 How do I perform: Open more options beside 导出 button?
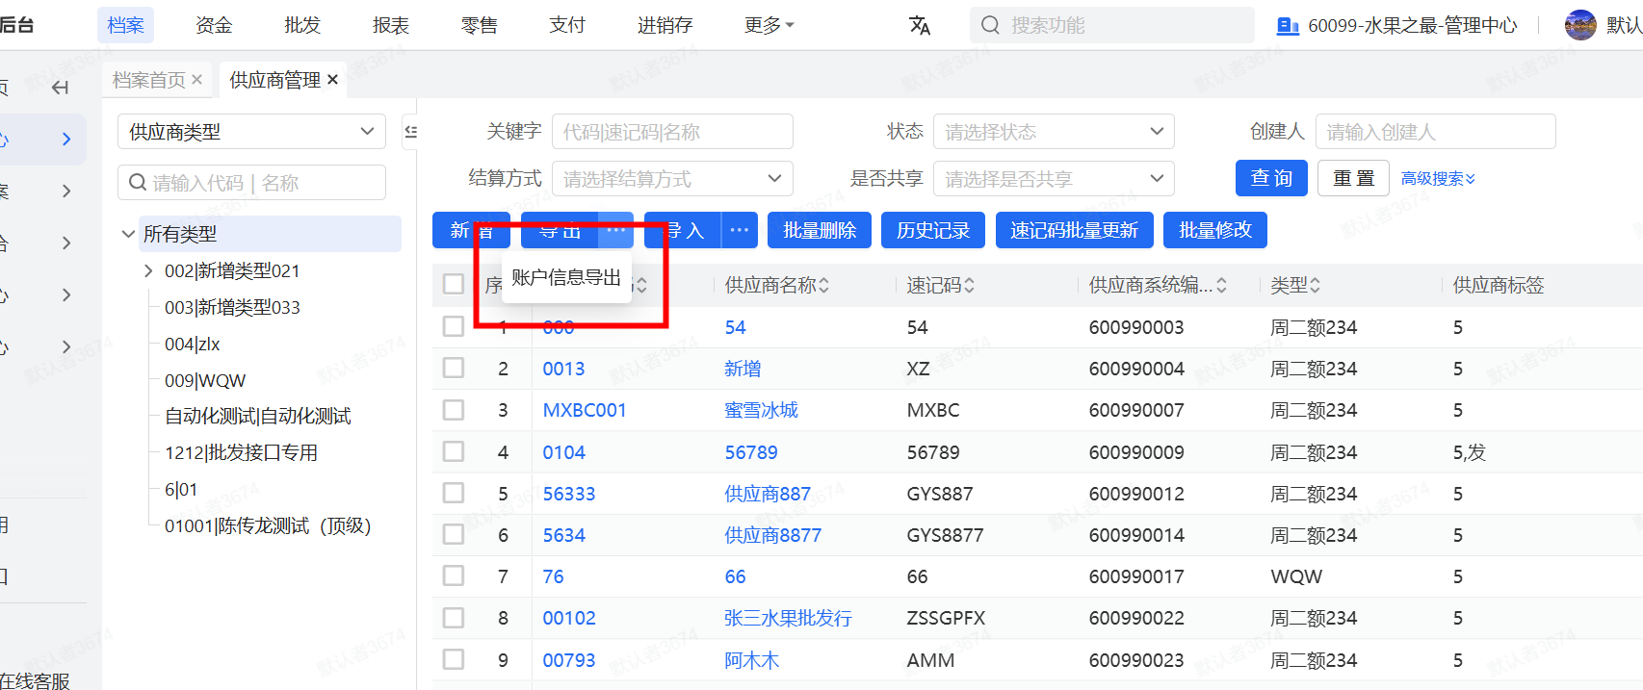616,230
